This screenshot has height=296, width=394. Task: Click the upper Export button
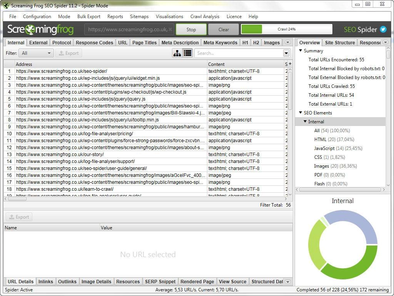[68, 53]
